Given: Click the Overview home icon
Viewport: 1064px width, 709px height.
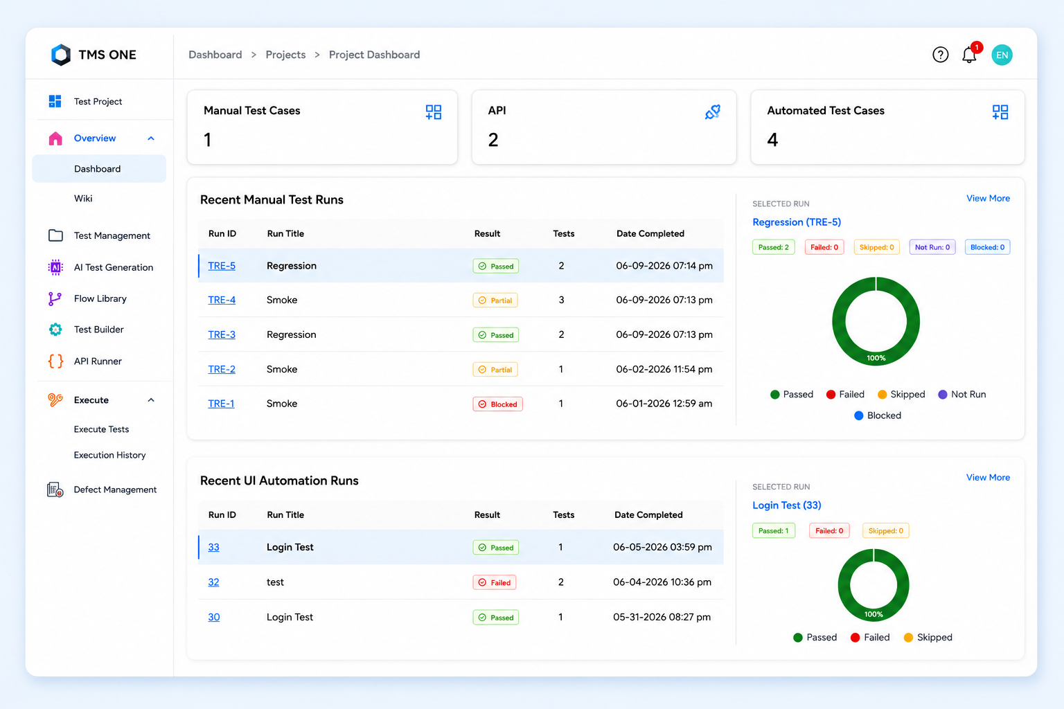Looking at the screenshot, I should (x=55, y=138).
